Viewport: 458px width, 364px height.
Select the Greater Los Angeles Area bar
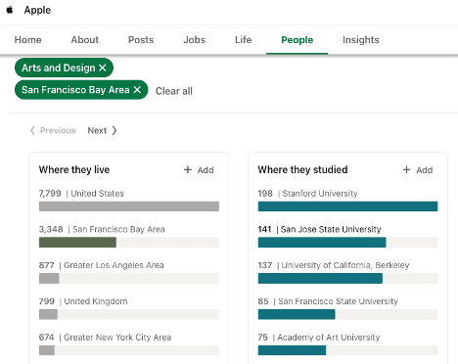click(129, 278)
